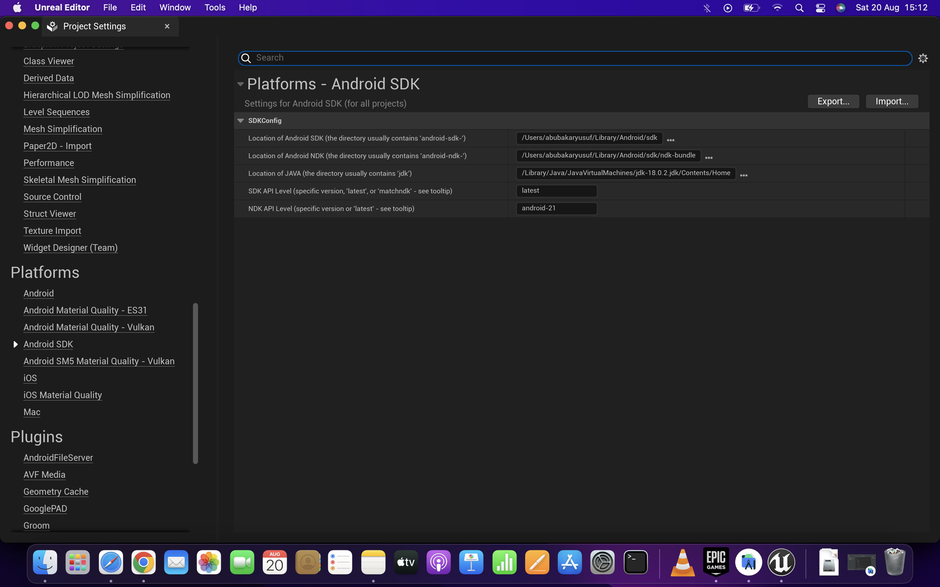Open settings gear next to search bar
940x587 pixels.
pos(923,58)
